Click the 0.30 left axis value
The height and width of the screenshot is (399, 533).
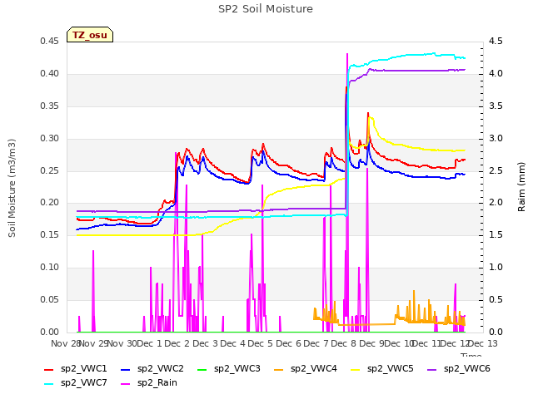click(49, 139)
